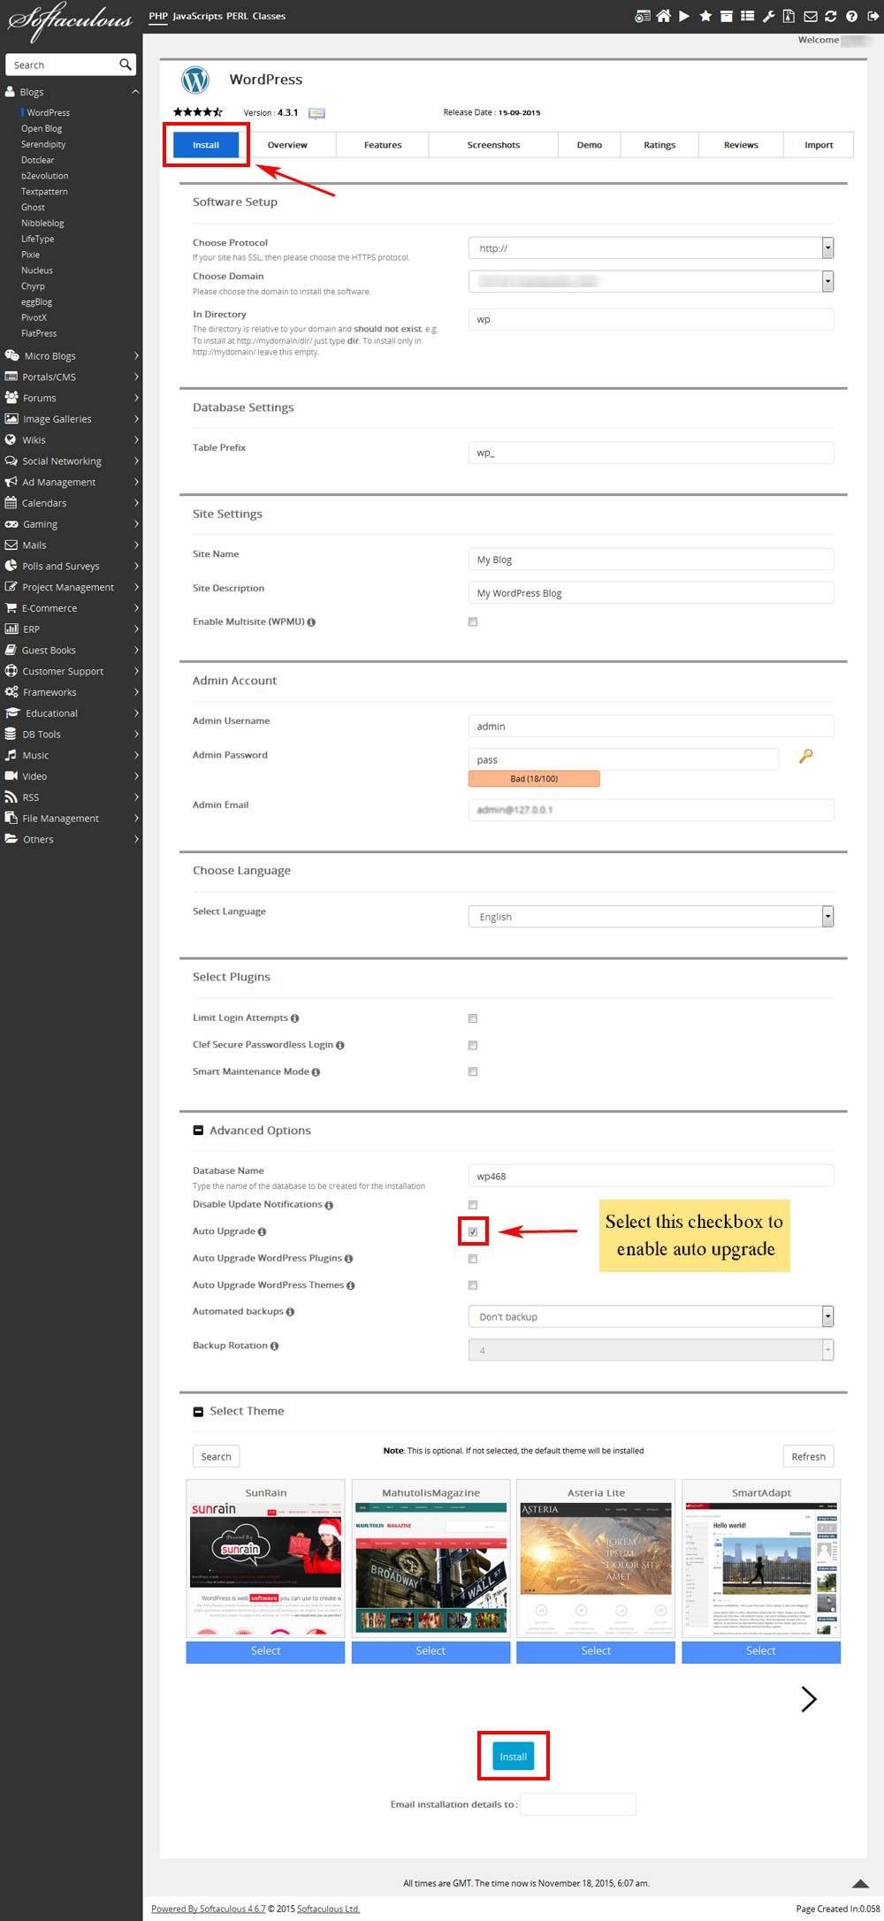Open email settings envelope icon
The image size is (884, 1921).
pyautogui.click(x=811, y=16)
